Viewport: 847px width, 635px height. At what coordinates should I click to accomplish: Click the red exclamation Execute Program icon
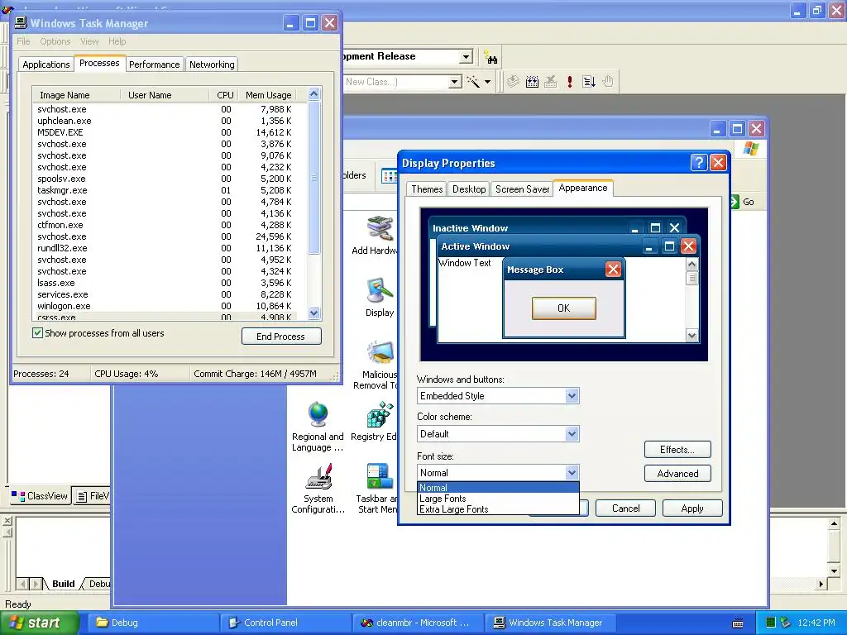pyautogui.click(x=569, y=82)
